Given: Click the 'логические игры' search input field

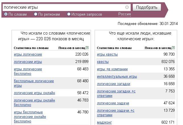Looking at the screenshot, I should tap(64, 7).
